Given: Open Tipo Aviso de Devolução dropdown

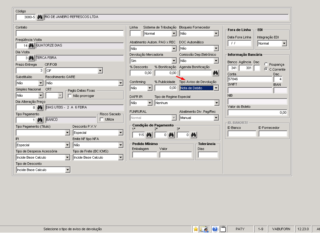Looking at the screenshot, I should click(216, 88).
